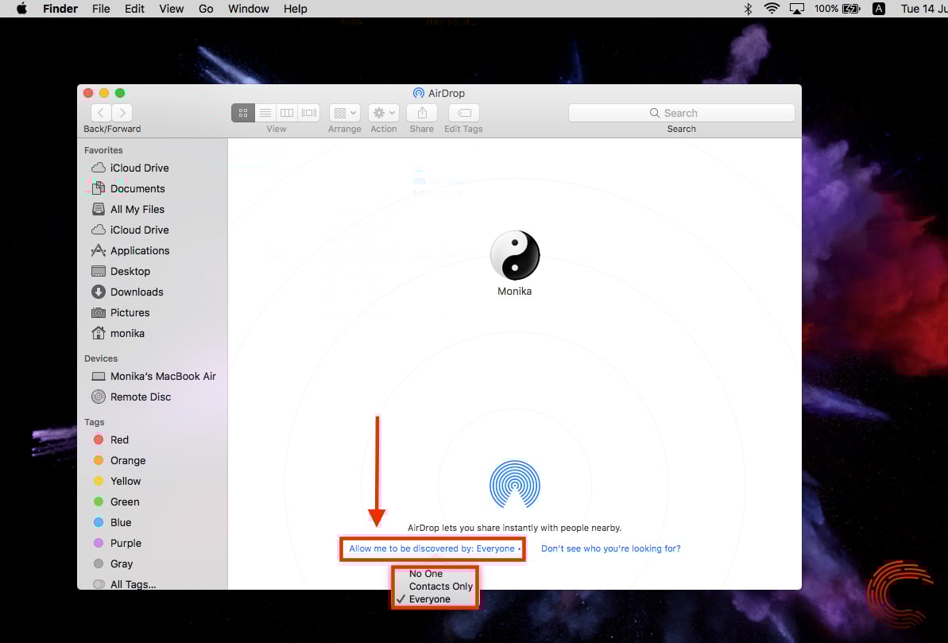Focus the Search field
Viewport: 948px width, 643px height.
[681, 113]
